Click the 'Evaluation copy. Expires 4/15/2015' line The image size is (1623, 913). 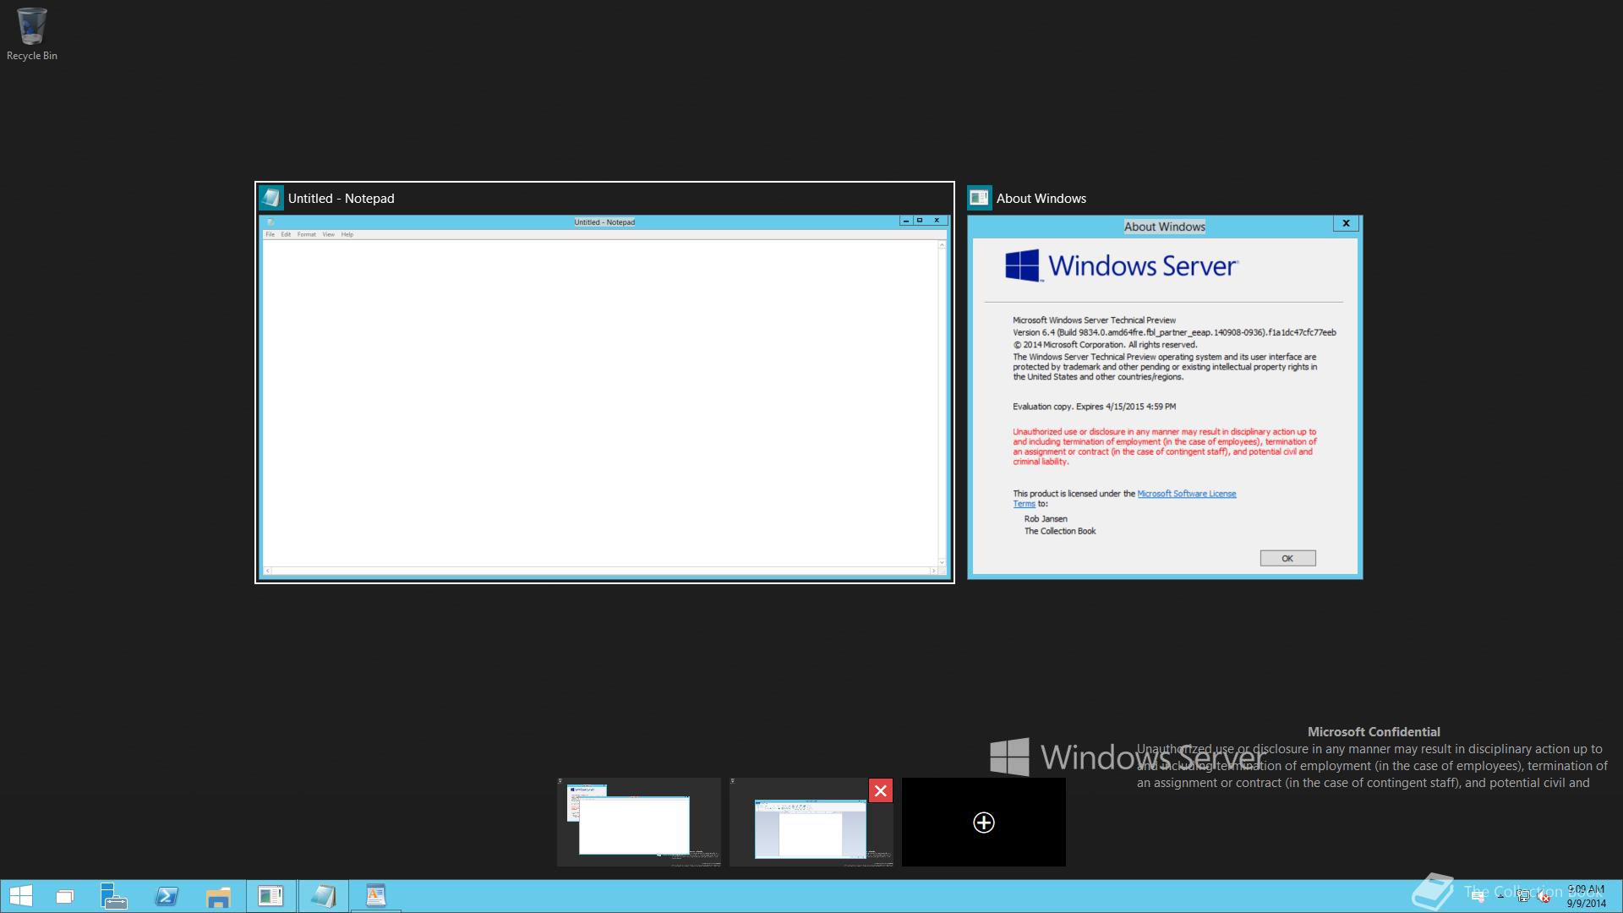coord(1094,407)
